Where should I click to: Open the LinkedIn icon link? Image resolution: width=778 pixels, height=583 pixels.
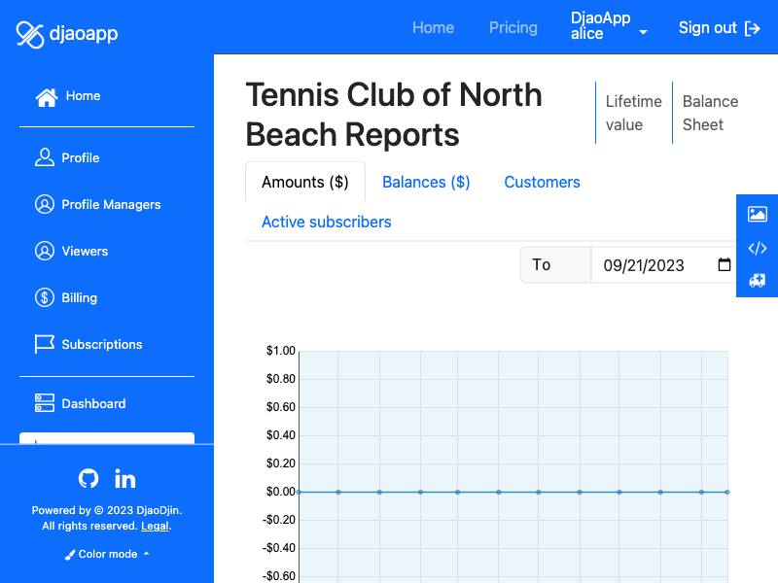tap(125, 479)
